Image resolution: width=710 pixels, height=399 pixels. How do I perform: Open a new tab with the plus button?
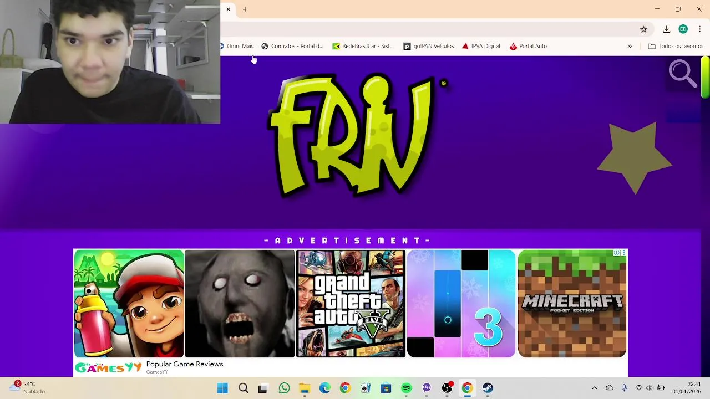point(245,9)
